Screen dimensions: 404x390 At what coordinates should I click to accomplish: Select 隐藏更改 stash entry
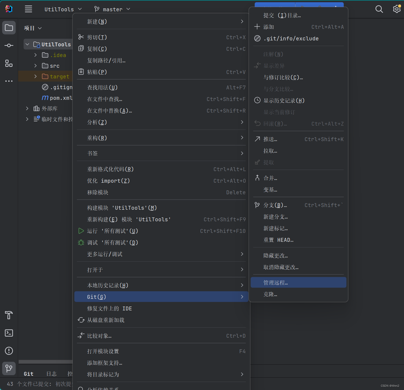[x=298, y=255]
